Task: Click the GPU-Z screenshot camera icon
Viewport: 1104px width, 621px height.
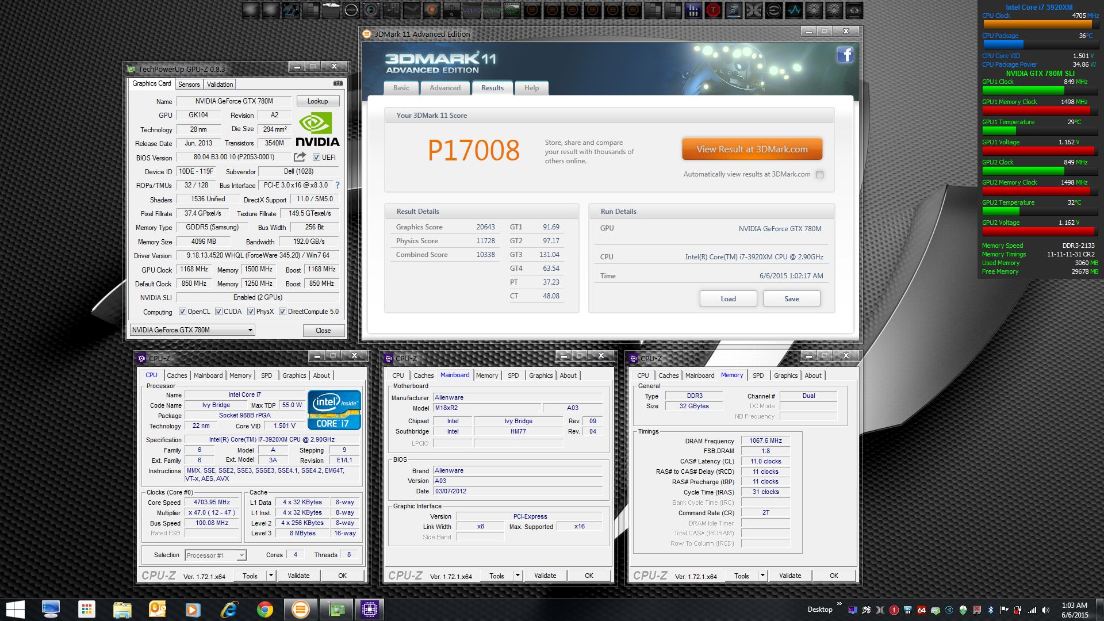Action: pyautogui.click(x=338, y=83)
